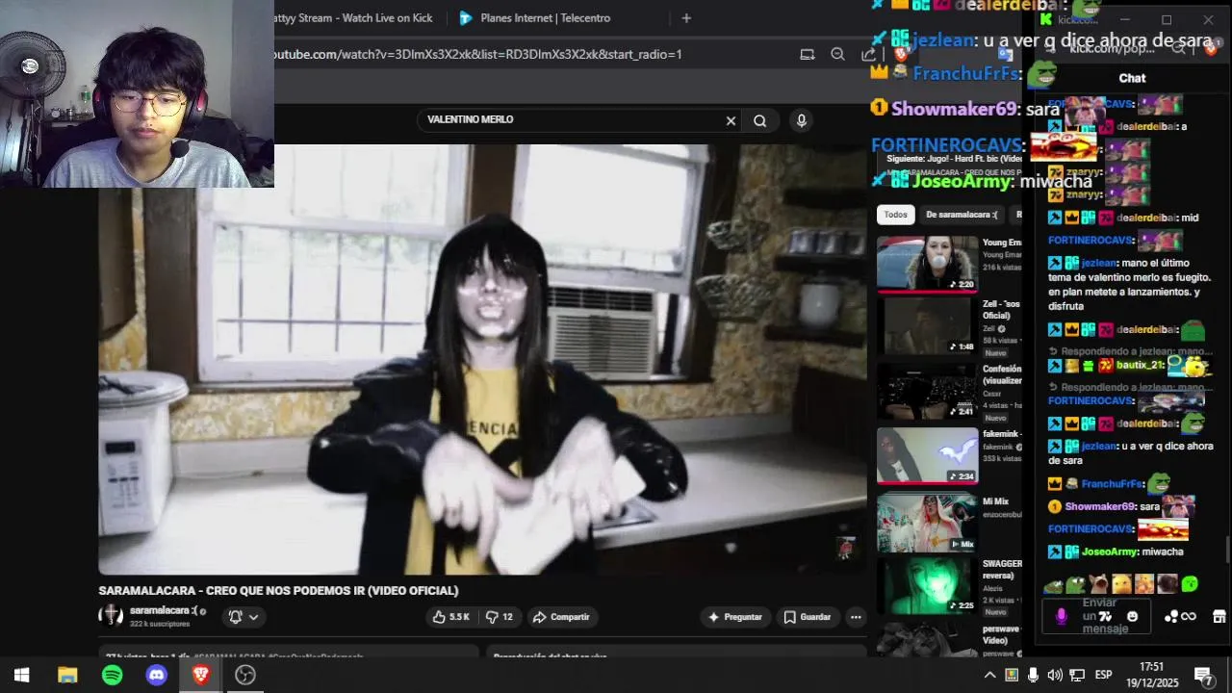Click username bautix_21 in Kick chat

pos(1140,365)
